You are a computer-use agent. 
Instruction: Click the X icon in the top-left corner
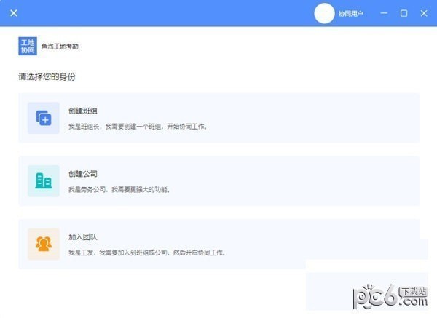click(14, 13)
